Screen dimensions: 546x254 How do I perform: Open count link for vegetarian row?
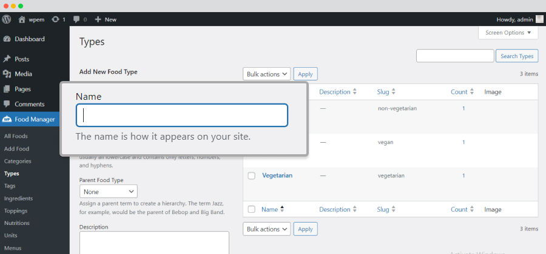[x=463, y=175]
